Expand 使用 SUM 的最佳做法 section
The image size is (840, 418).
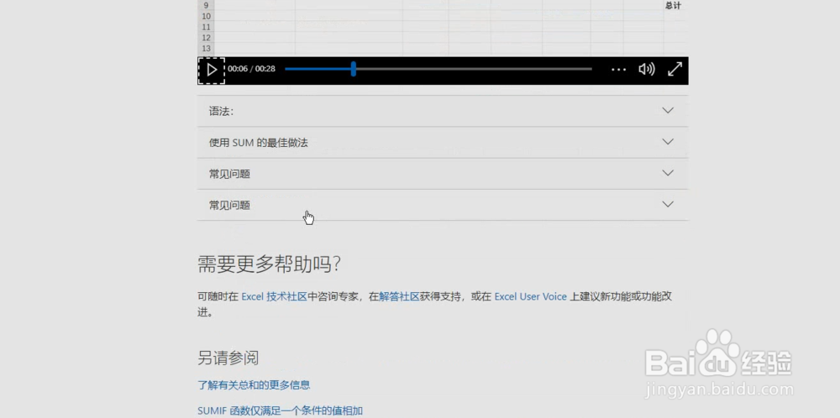(443, 143)
